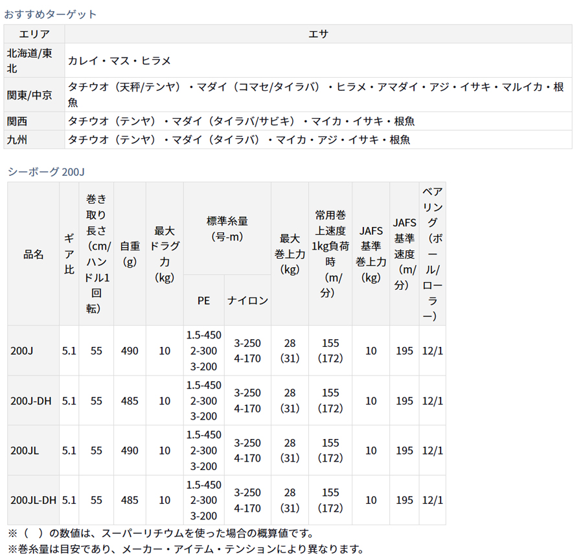Viewport: 583px width, 557px height.
Task: Click 12/1 bearing value in 200J row
Action: (433, 351)
